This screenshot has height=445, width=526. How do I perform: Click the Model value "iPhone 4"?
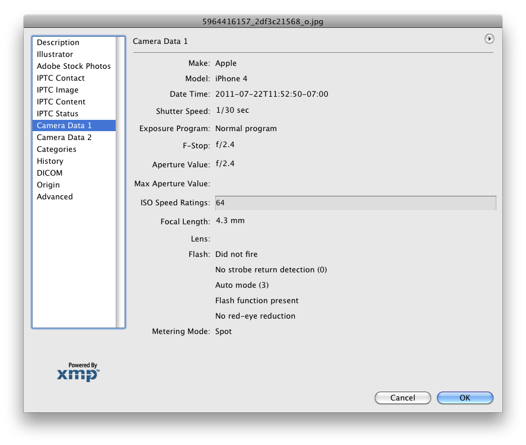point(231,78)
